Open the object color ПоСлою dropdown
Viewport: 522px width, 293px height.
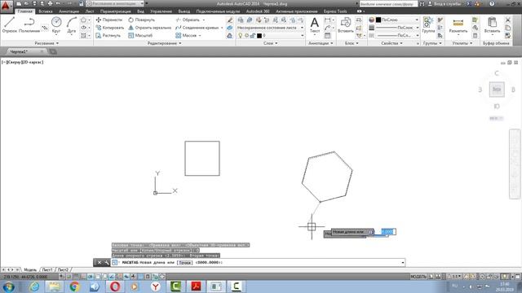(397, 20)
